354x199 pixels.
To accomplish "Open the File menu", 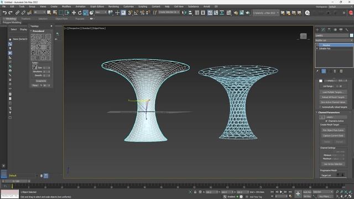I will (4, 7).
